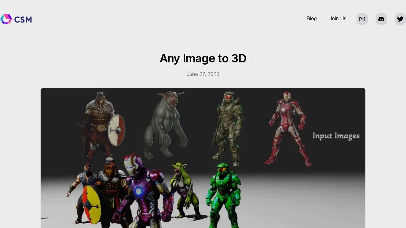The height and width of the screenshot is (228, 406).
Task: Click the 3D characters hero image
Action: pos(203,158)
